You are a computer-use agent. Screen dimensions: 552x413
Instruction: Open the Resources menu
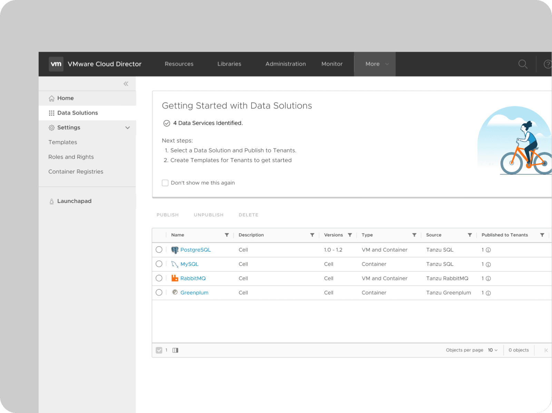(x=179, y=64)
